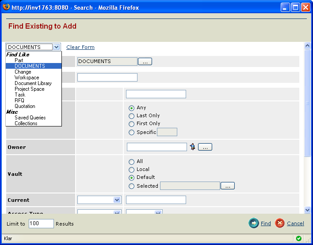Collapse the DOCUMENTS search type dropdown
The height and width of the screenshot is (245, 313).
pos(56,47)
